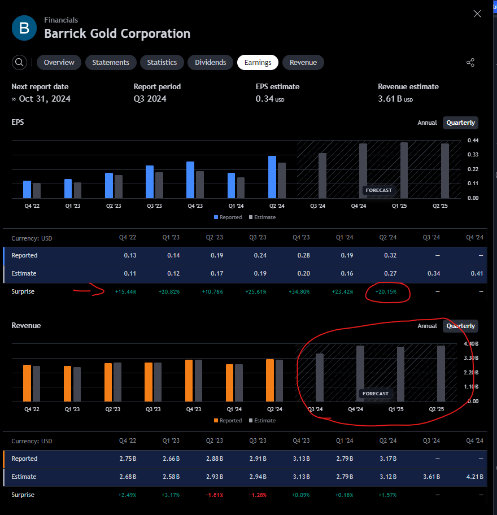Click revenue estimate 4.21 B
Viewport: 497px width, 515px height.
[474, 477]
